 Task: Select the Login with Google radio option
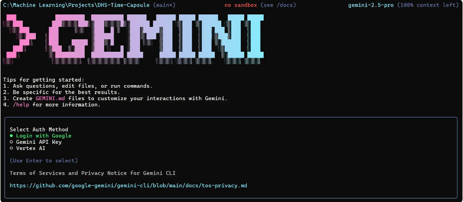coord(40,136)
